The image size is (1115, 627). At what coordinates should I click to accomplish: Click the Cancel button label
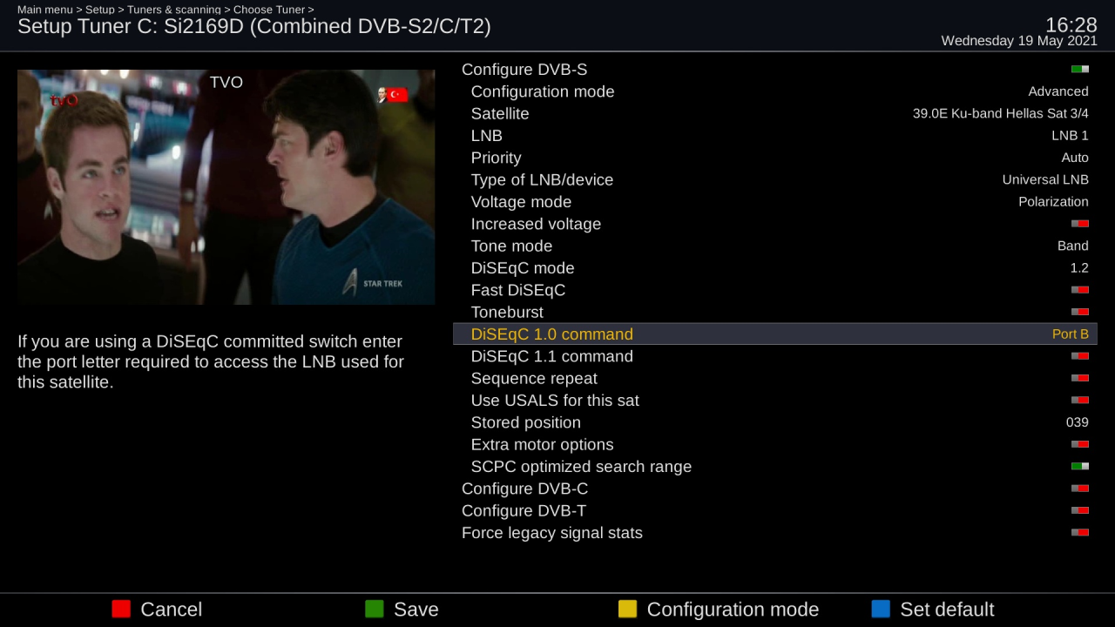coord(172,610)
